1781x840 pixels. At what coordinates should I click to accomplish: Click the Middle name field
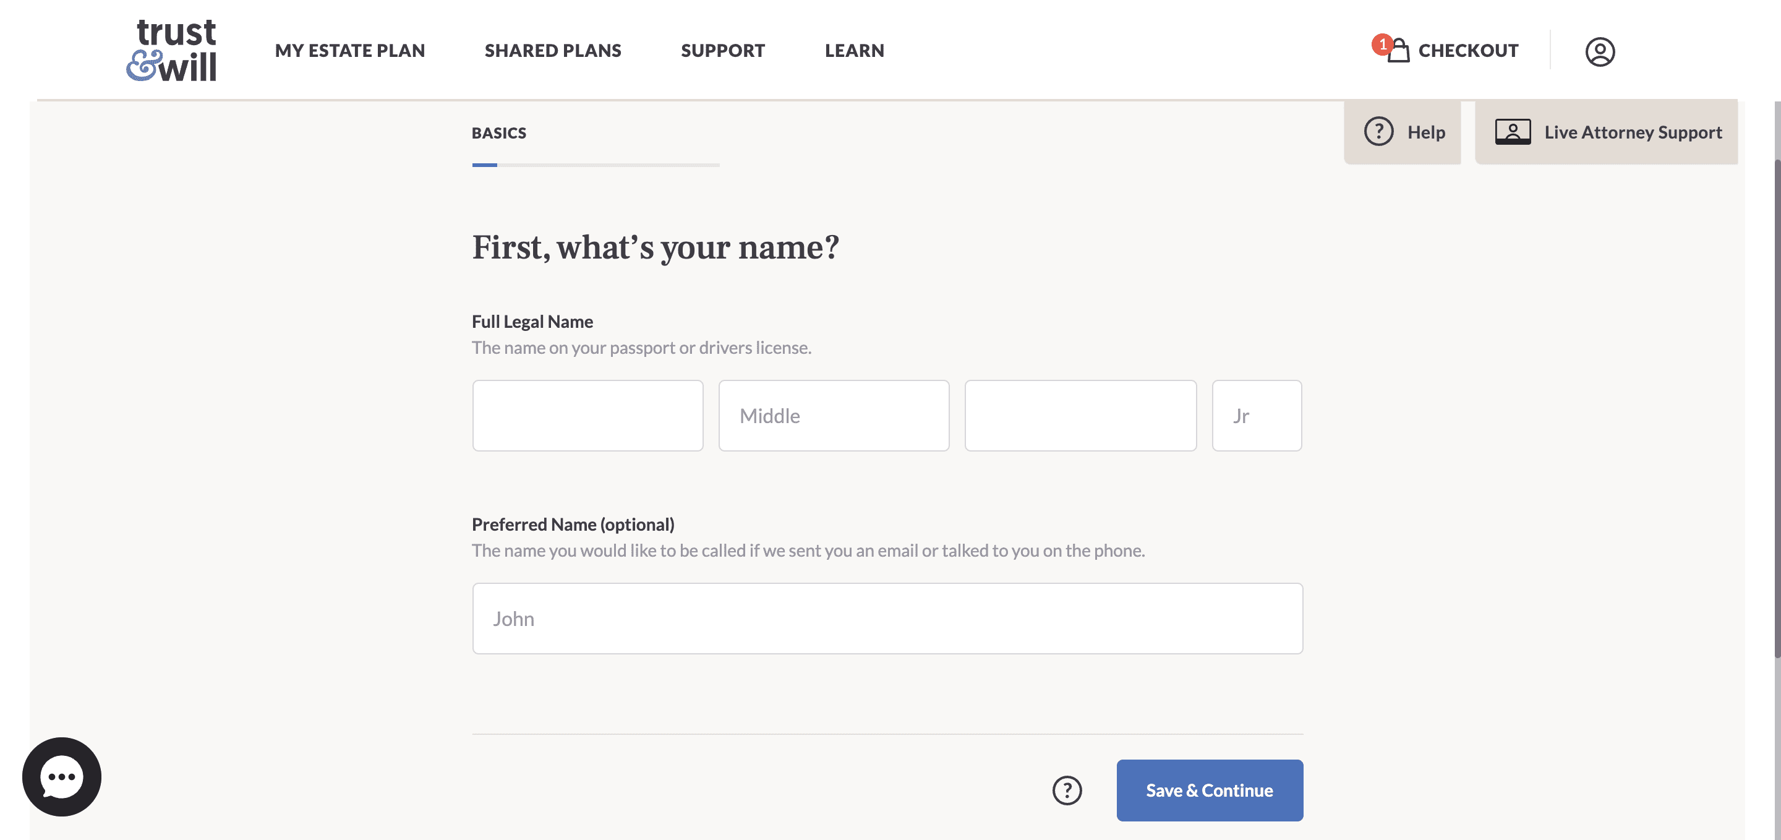(834, 416)
